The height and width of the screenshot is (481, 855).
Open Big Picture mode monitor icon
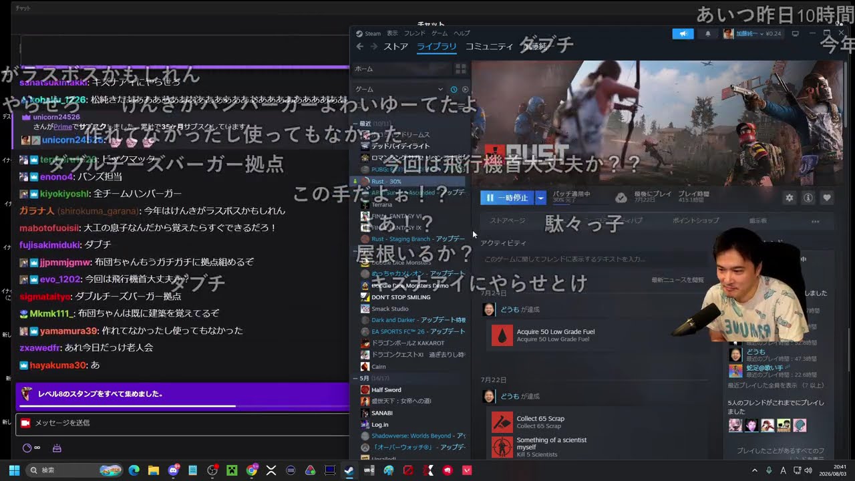coord(795,33)
